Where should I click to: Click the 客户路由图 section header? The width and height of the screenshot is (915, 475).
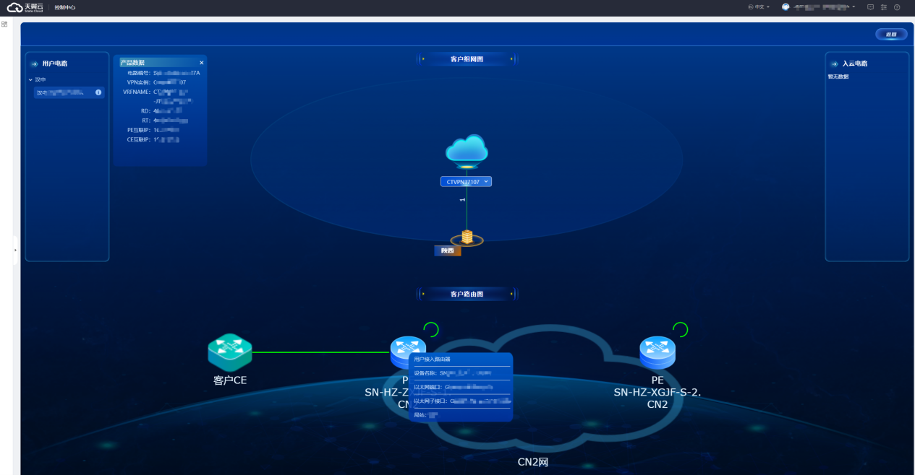467,294
